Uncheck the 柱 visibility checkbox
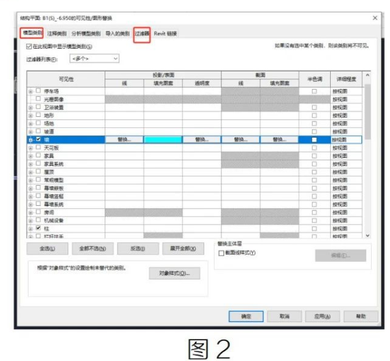This screenshot has height=361, width=390. pos(38,228)
